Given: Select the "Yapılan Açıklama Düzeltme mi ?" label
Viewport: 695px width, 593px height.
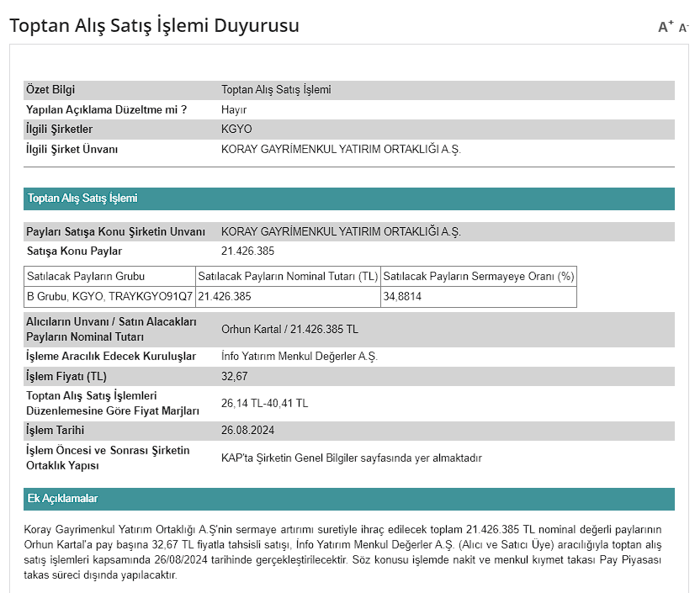Looking at the screenshot, I should [106, 109].
